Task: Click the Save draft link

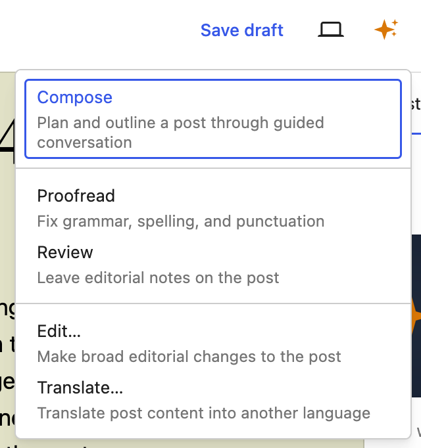Action: (241, 30)
